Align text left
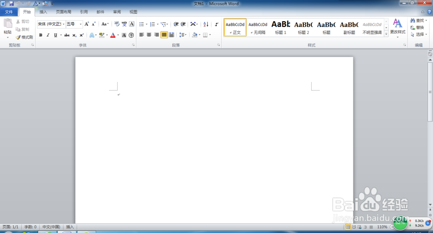The height and width of the screenshot is (233, 433). point(142,35)
